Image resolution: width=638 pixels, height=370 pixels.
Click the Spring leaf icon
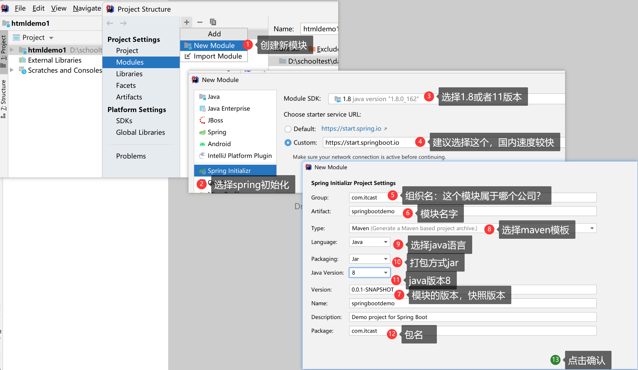point(202,132)
